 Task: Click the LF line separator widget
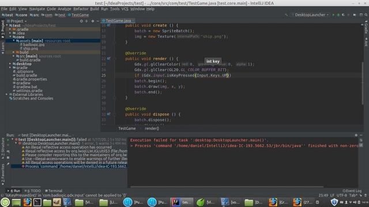[x=332, y=195]
